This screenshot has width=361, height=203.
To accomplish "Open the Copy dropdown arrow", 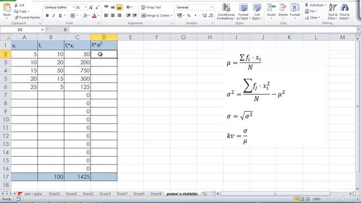I will point(29,11).
